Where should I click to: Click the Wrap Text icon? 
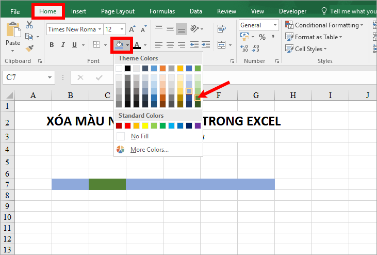222,28
